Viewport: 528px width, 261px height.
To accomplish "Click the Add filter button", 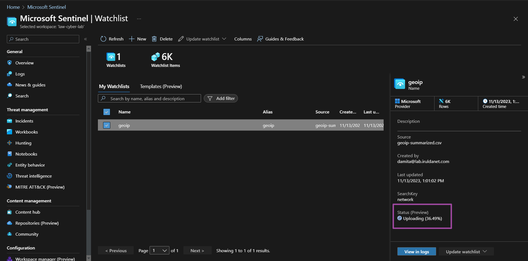I will (221, 98).
